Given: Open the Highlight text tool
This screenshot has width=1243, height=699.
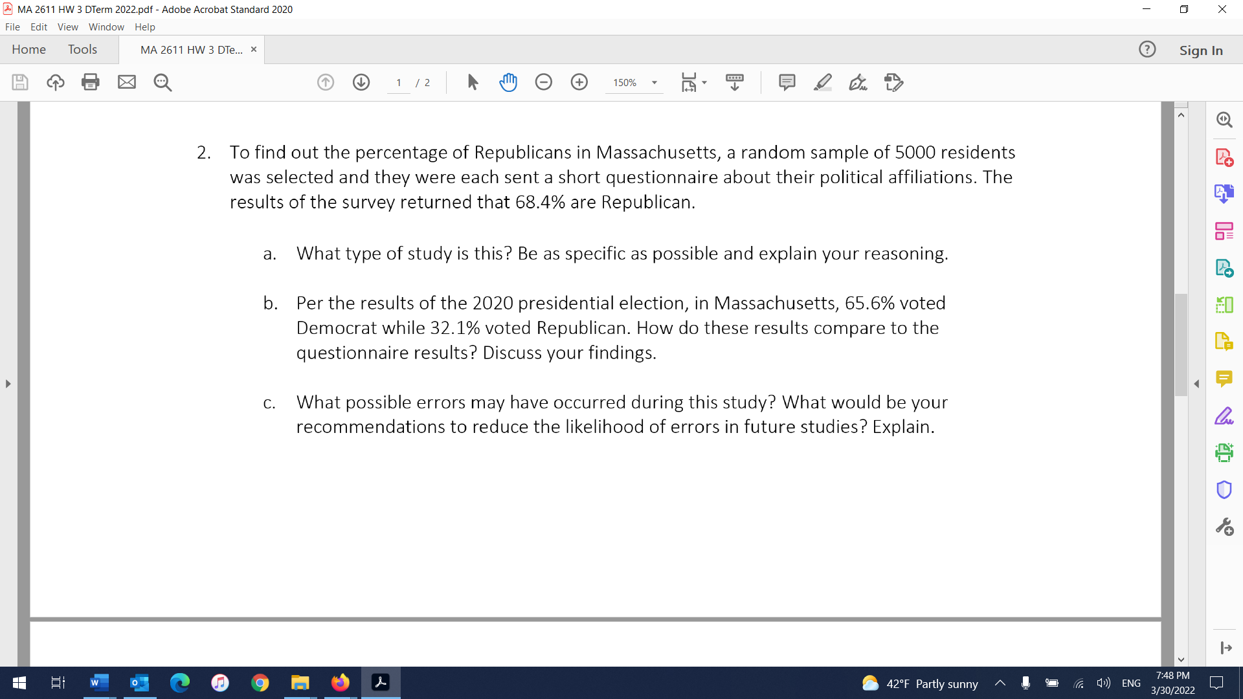Looking at the screenshot, I should (x=823, y=82).
